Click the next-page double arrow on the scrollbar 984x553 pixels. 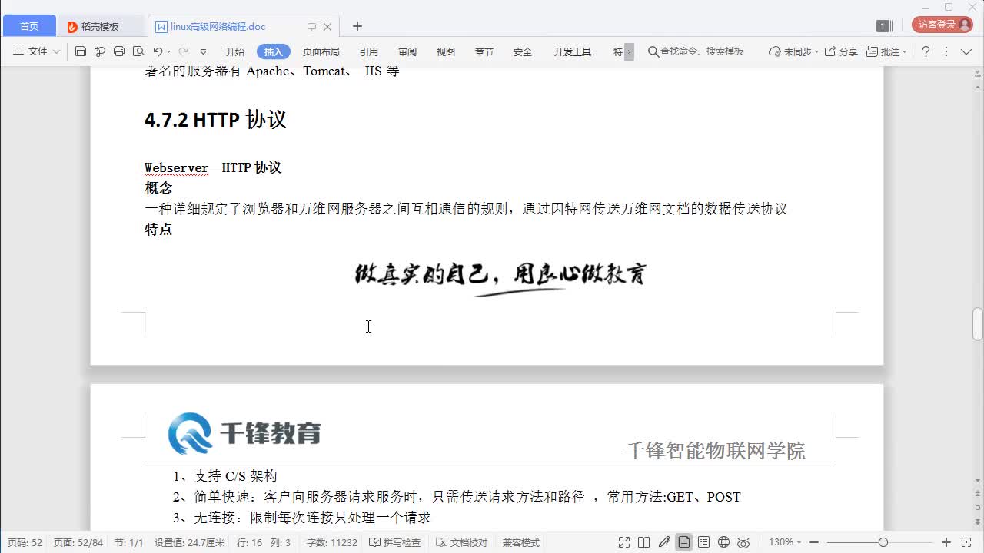pos(977,522)
